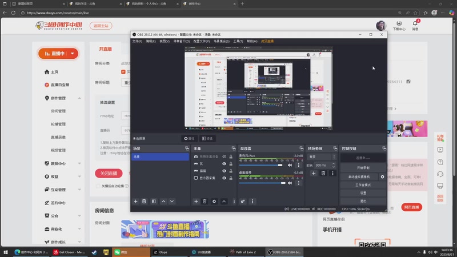
Task: Expand the 商业化 sidebar section
Action: pos(79,229)
